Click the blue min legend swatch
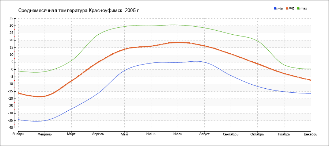This screenshot has width=329, height=146. coord(275,8)
